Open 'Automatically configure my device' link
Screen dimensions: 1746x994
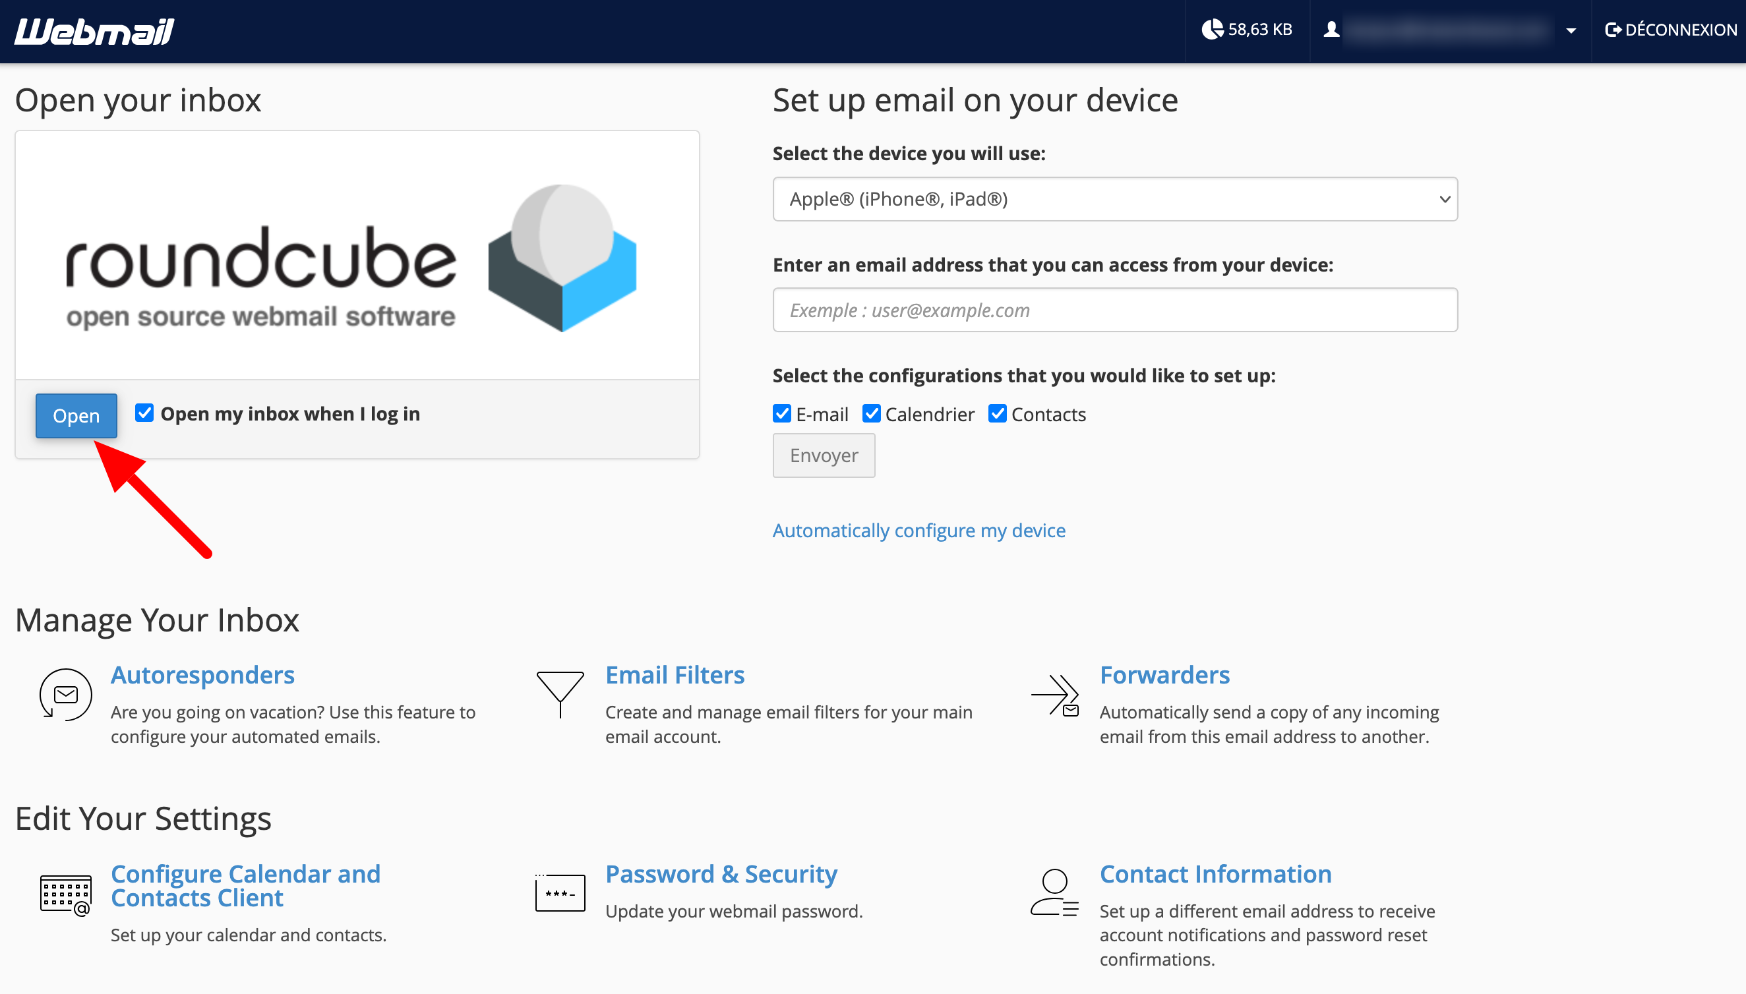918,531
